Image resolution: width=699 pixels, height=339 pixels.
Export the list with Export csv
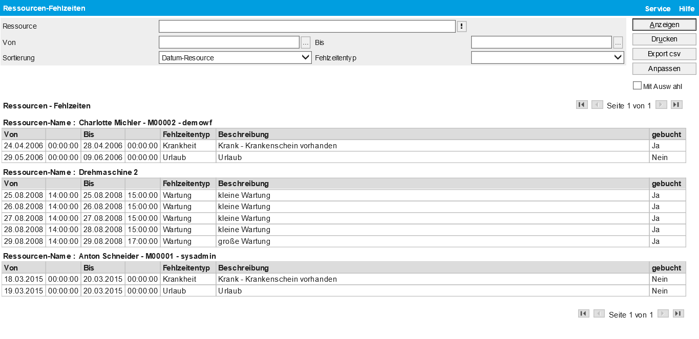(664, 54)
